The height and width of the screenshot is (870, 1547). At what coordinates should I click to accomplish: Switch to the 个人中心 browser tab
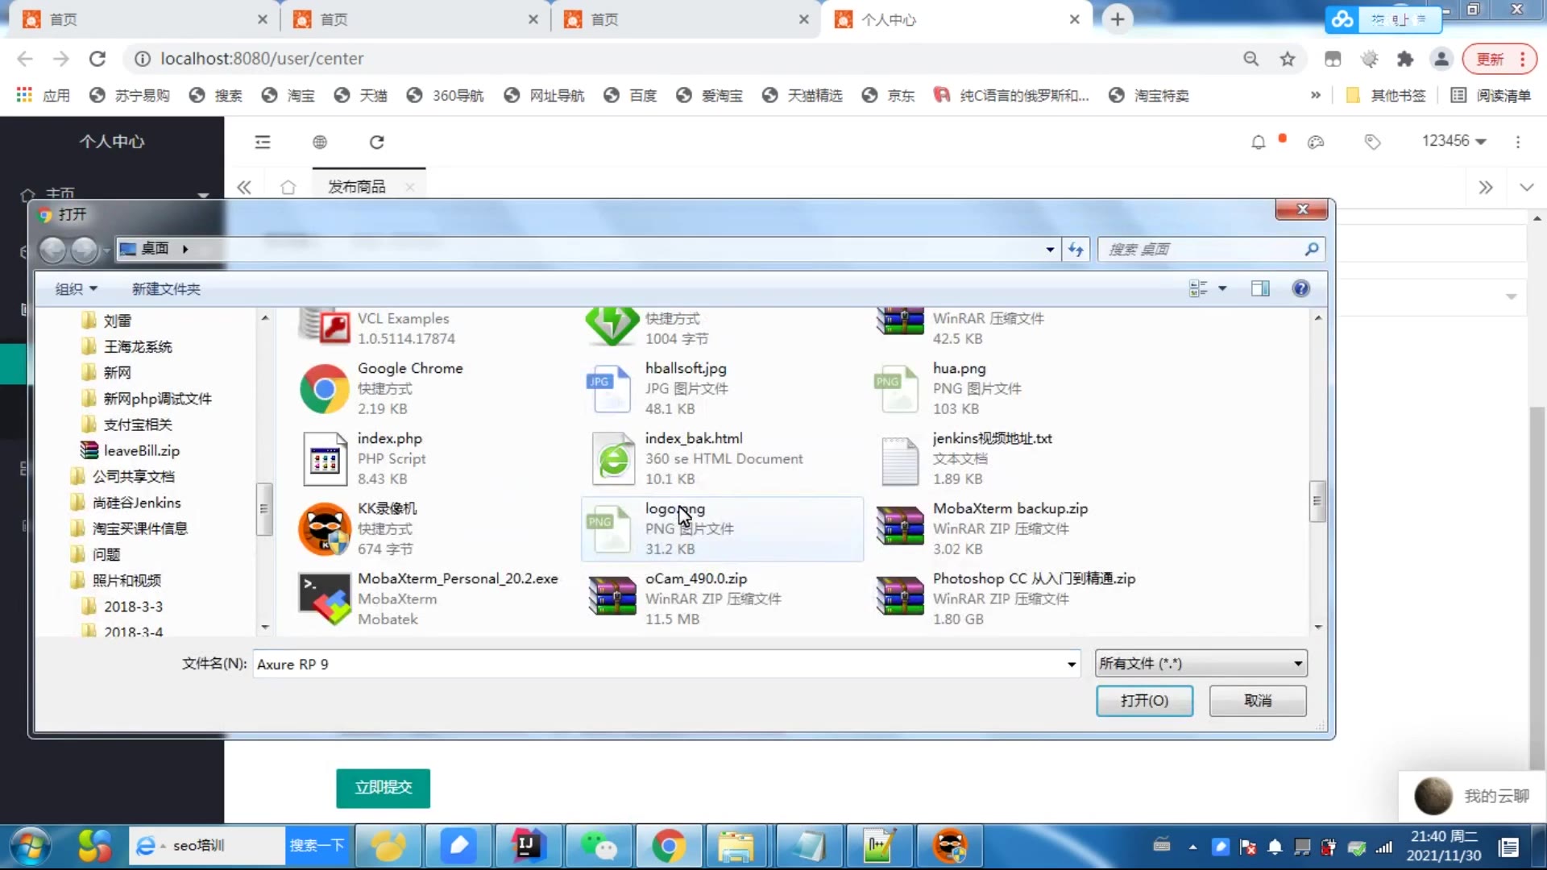coord(956,19)
